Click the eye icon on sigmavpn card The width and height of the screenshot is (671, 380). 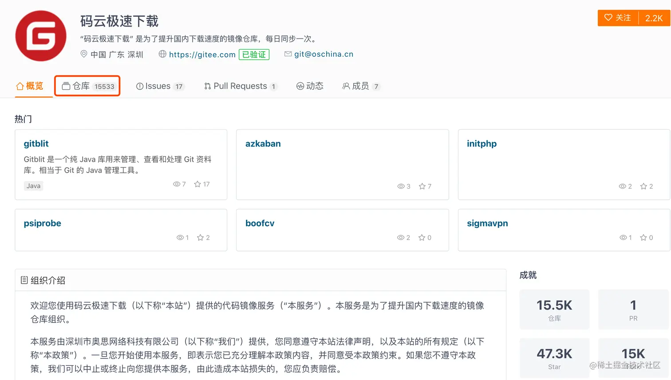pos(623,238)
